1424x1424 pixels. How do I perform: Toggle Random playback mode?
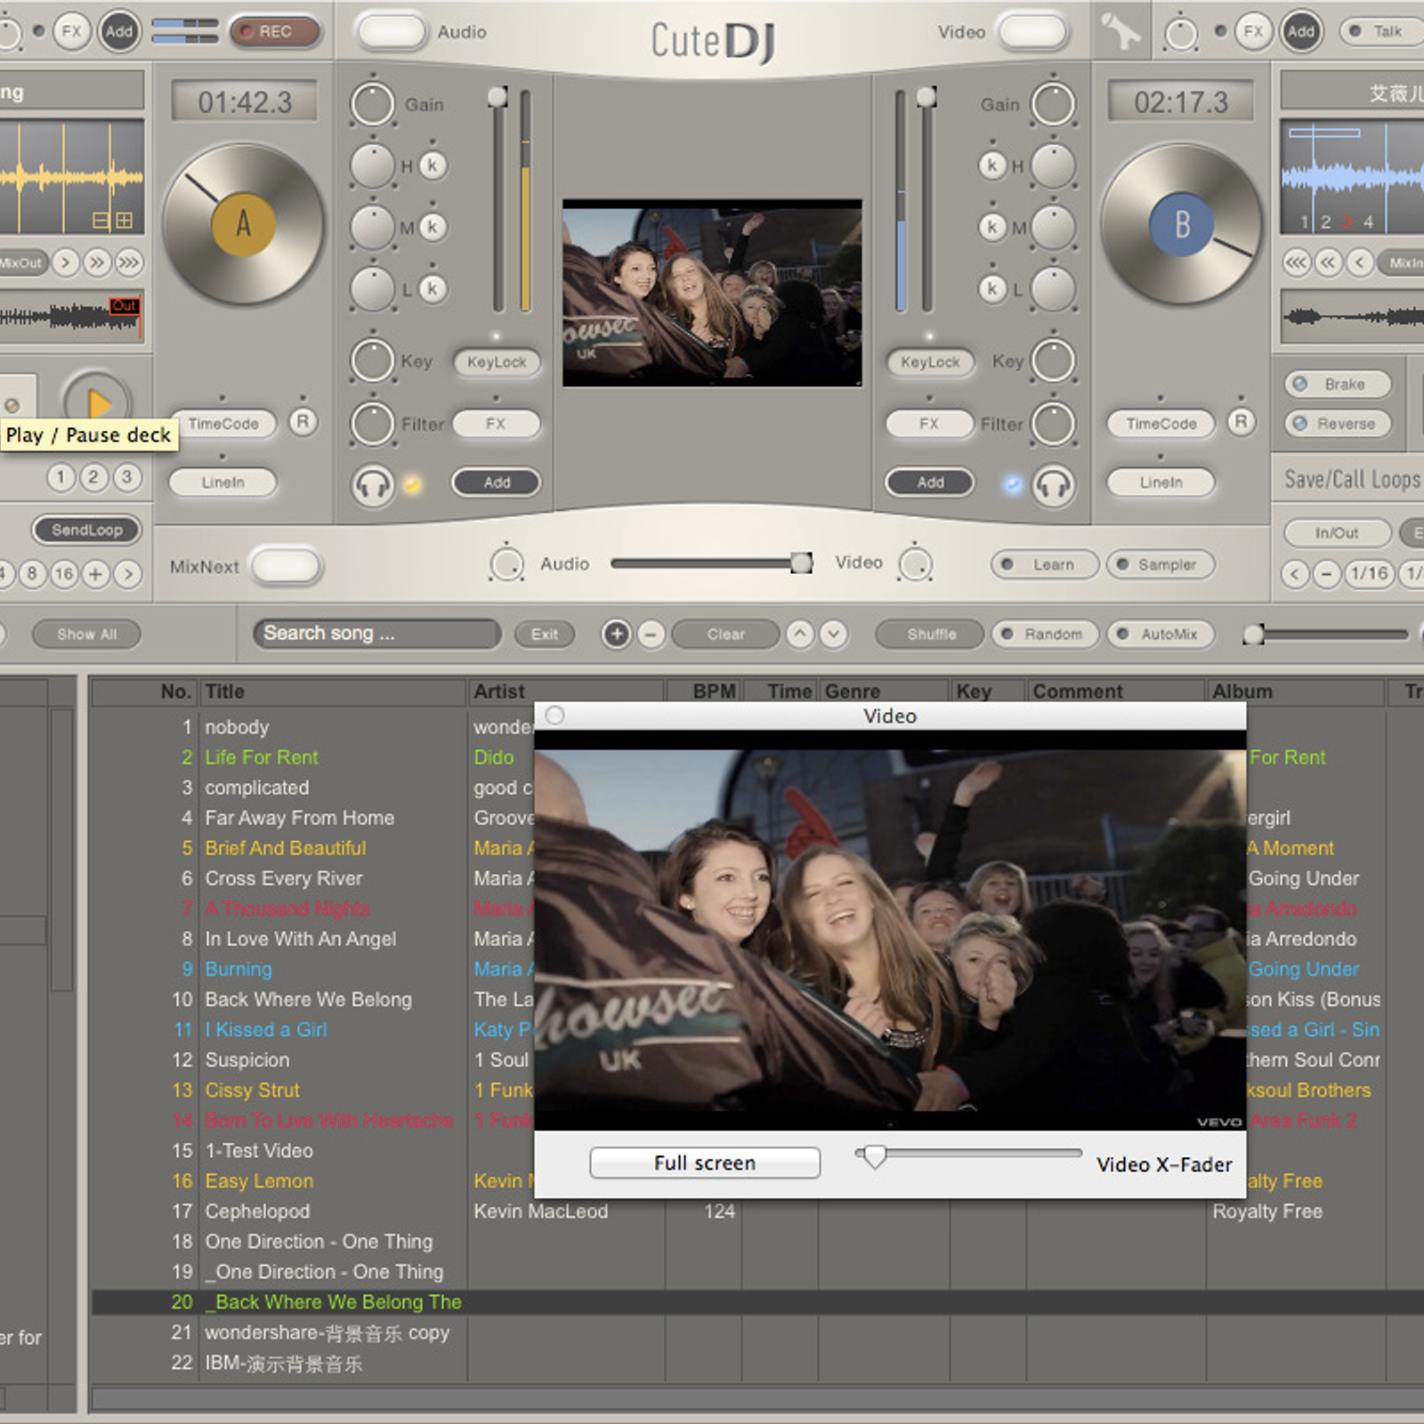pos(1044,635)
